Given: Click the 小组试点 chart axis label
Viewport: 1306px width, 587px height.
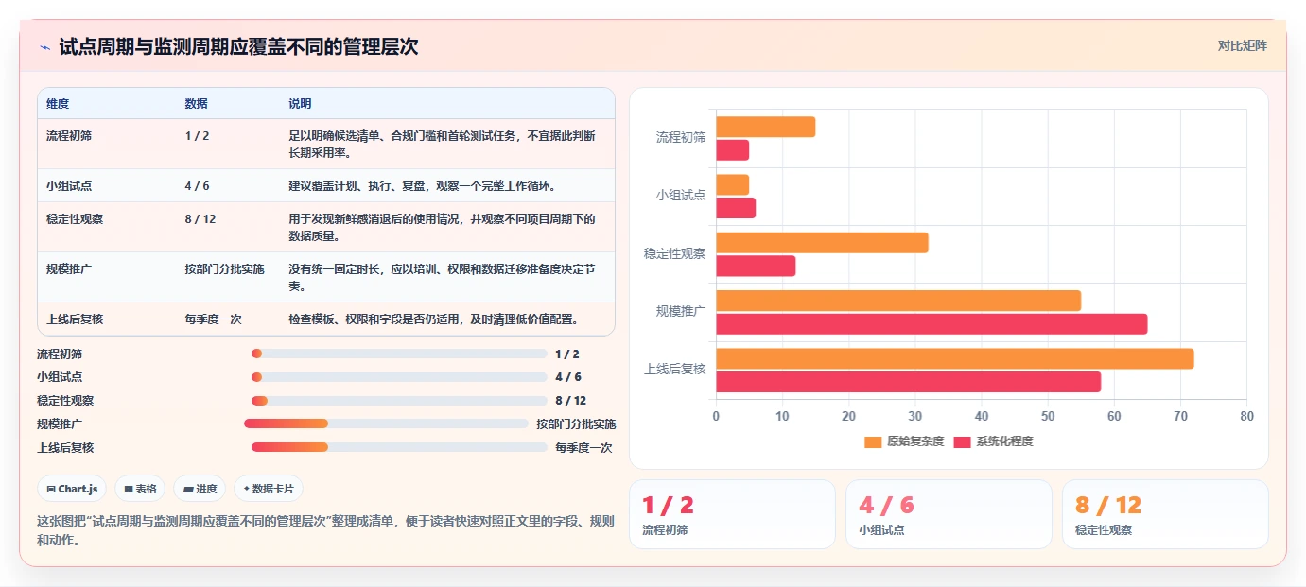Looking at the screenshot, I should click(681, 196).
